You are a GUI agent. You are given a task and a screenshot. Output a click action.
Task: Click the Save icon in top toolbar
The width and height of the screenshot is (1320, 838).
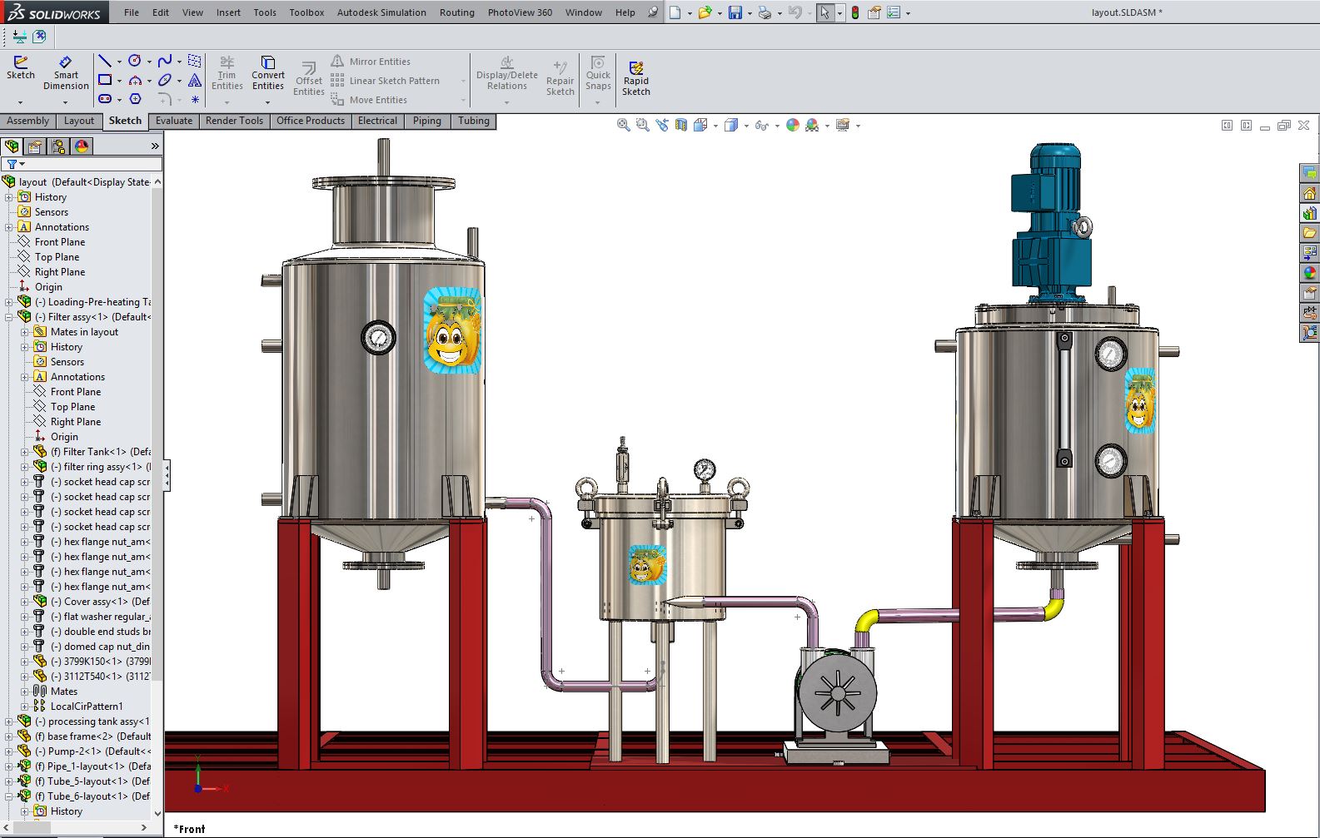735,12
